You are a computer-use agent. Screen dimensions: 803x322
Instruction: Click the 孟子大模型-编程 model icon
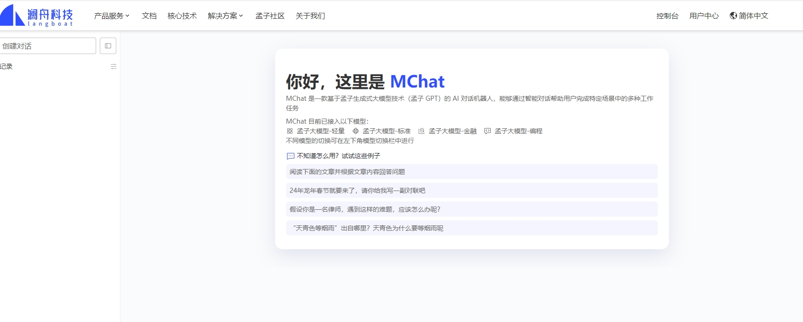click(x=488, y=131)
